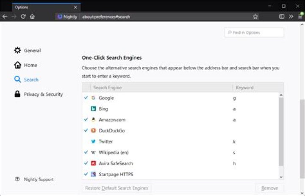
Task: Uncheck the DuckDuckGo search engine
Action: 86,130
